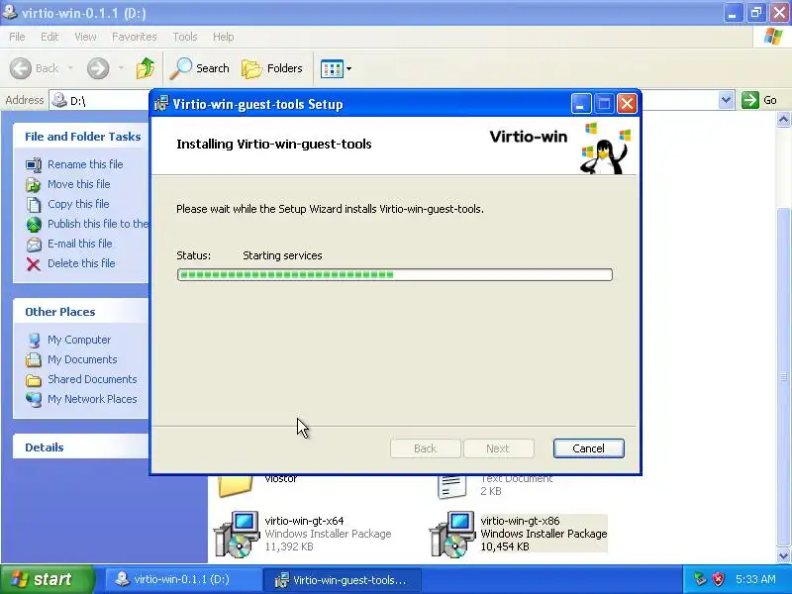Click the My Computer icon
The height and width of the screenshot is (594, 792).
[34, 340]
